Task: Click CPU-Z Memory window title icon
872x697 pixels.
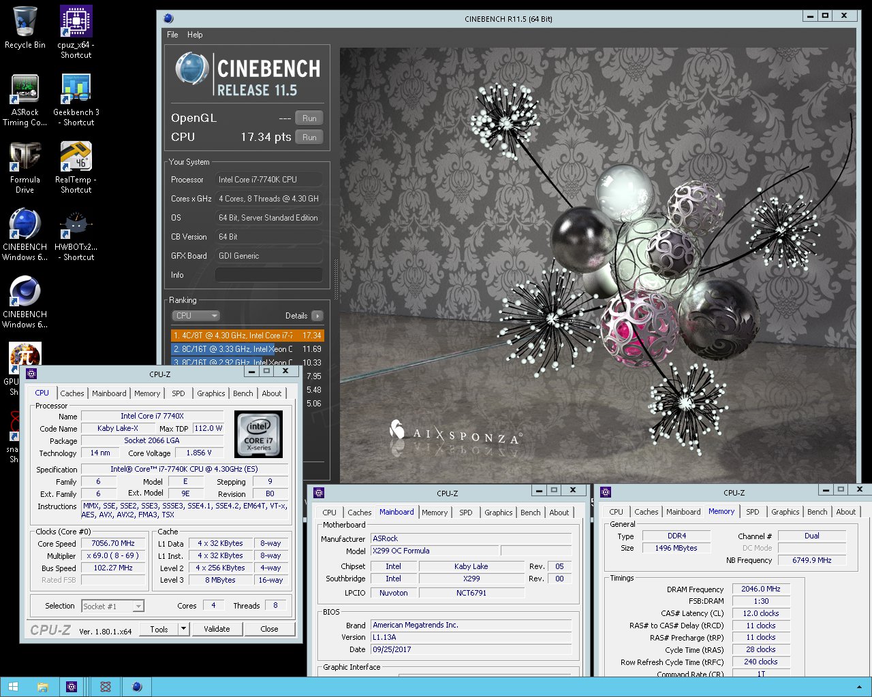Action: pos(606,492)
